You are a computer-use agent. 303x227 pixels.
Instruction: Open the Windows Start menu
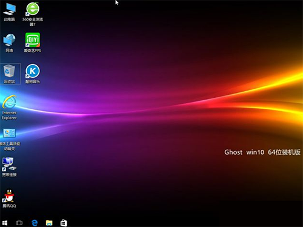5,223
